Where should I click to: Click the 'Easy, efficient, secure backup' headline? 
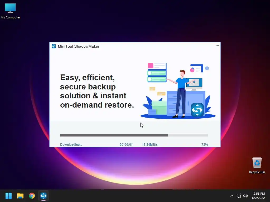coord(97,91)
